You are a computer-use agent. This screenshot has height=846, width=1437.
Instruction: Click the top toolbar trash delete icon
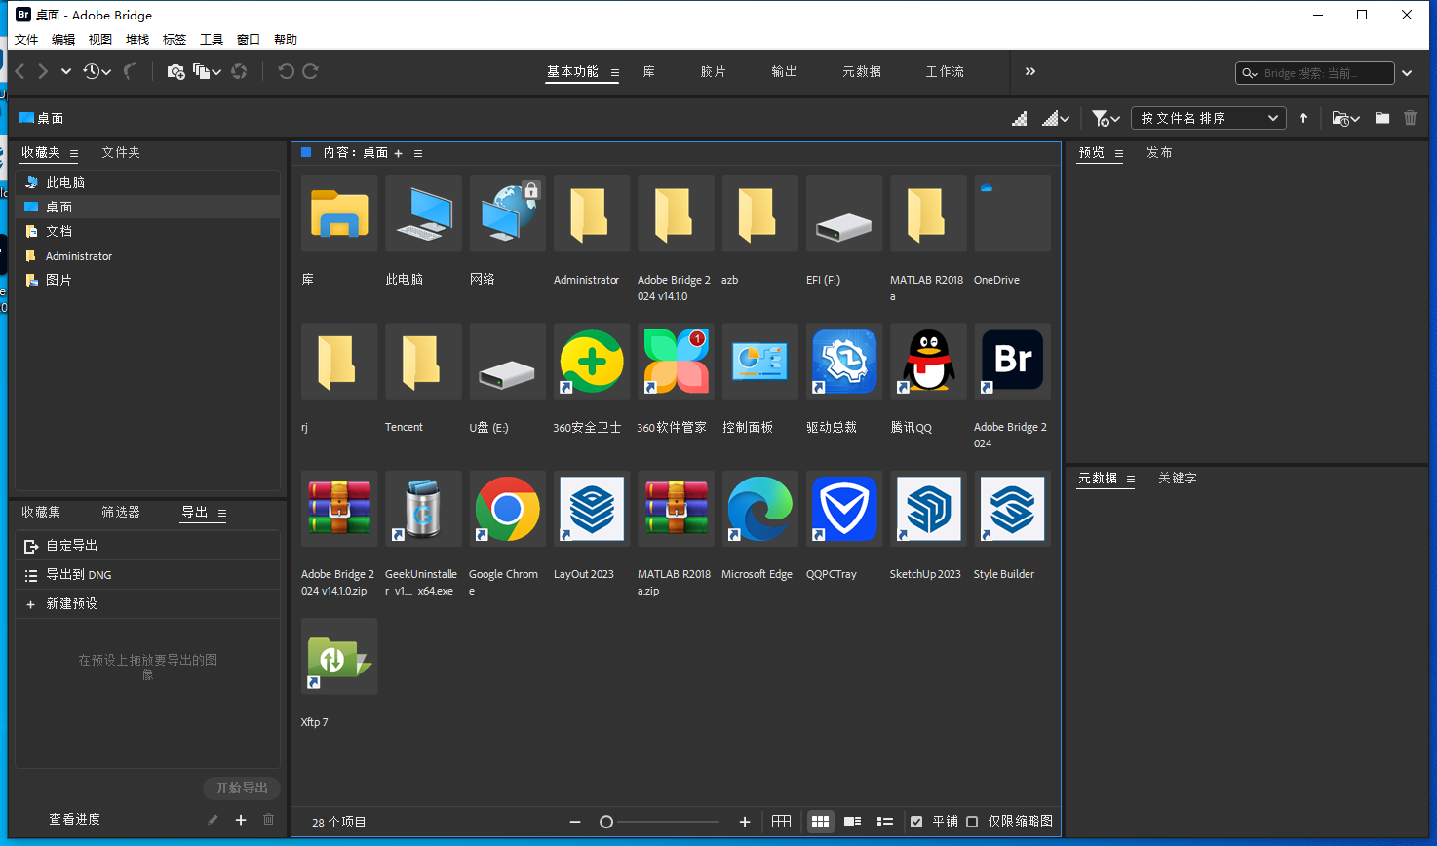point(1410,118)
